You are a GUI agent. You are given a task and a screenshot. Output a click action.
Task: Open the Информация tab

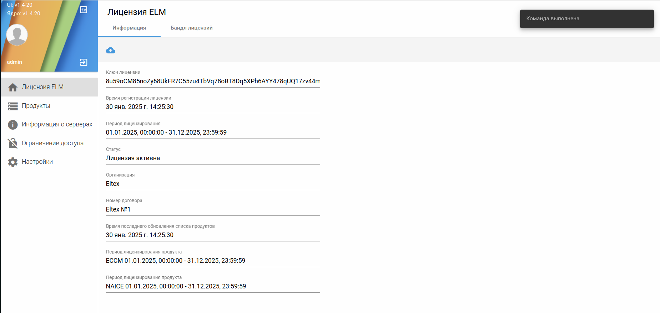[x=129, y=28]
